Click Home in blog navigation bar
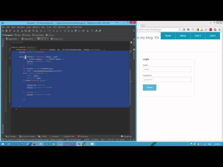The image size is (223, 167). 168,35
